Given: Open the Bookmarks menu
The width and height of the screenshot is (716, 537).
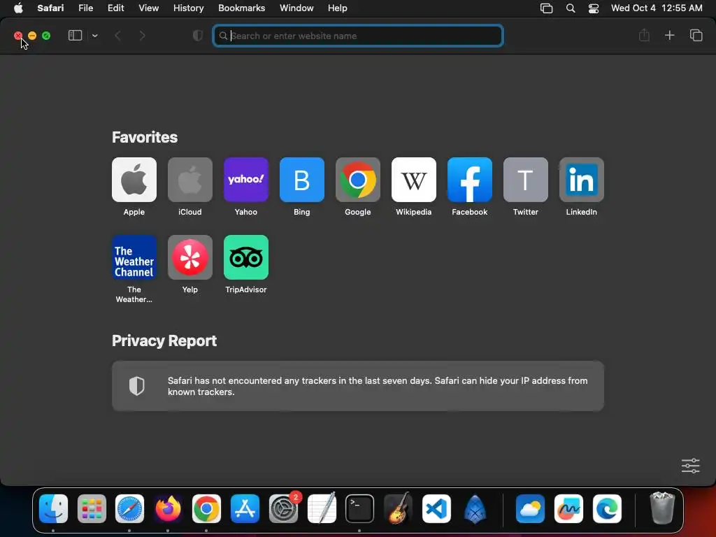Looking at the screenshot, I should click(x=241, y=8).
